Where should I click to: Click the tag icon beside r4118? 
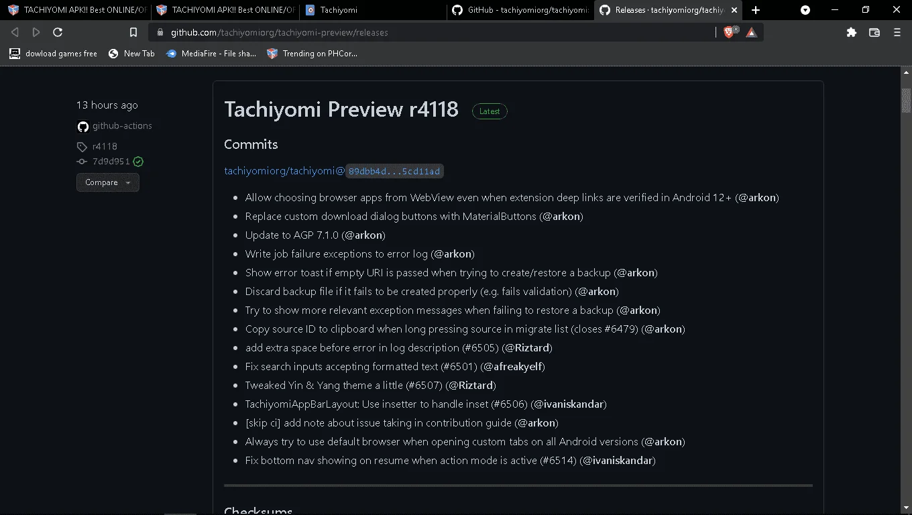(82, 147)
